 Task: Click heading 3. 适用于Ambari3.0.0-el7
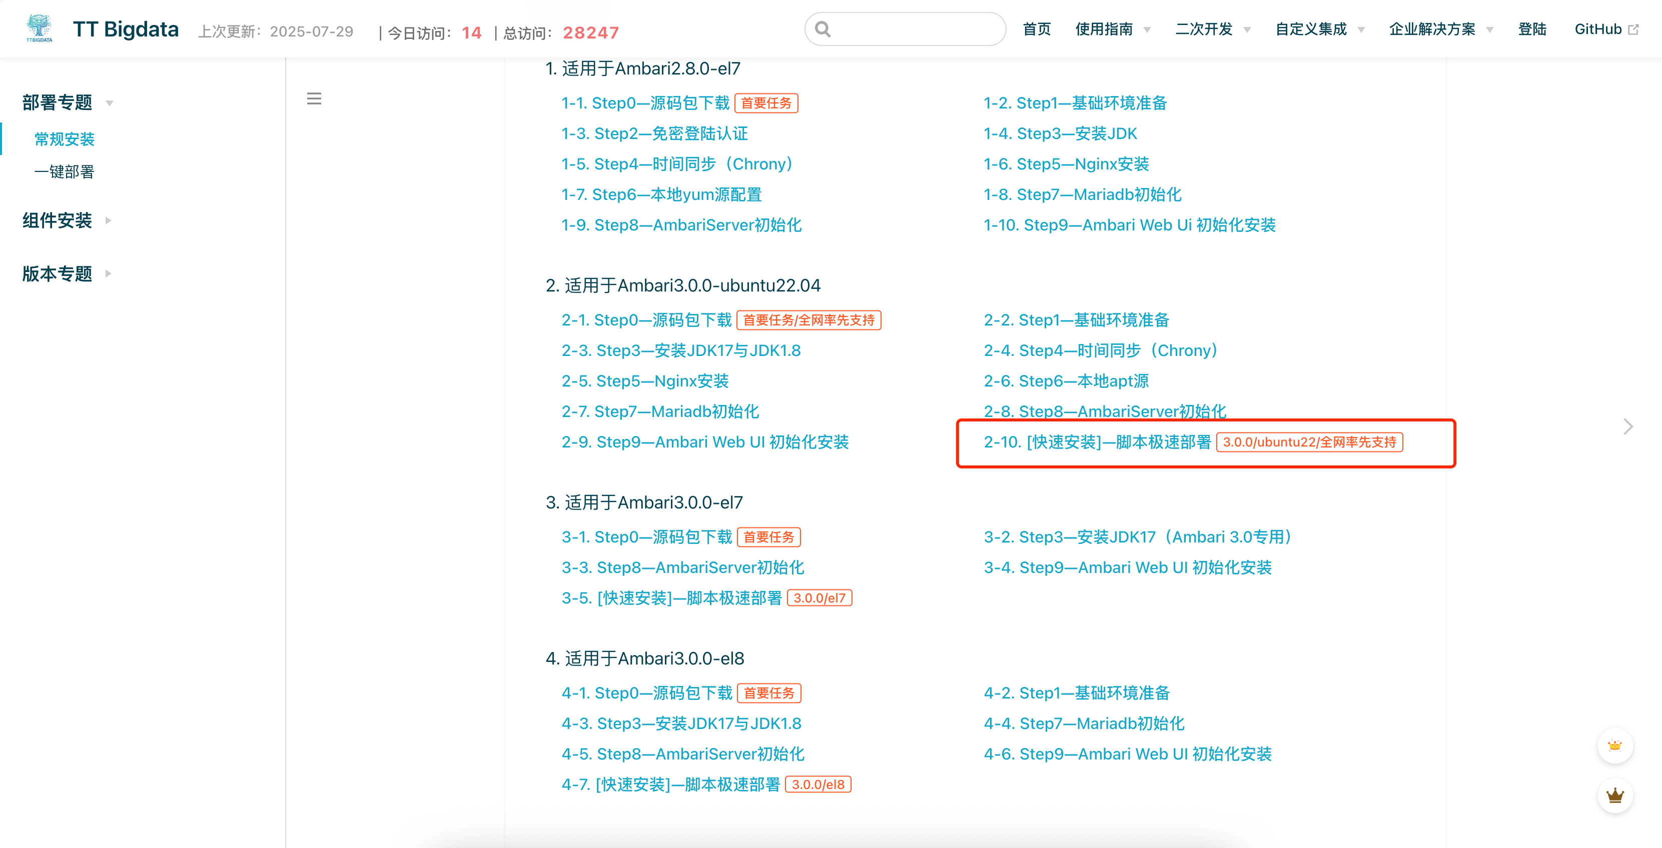click(x=644, y=502)
